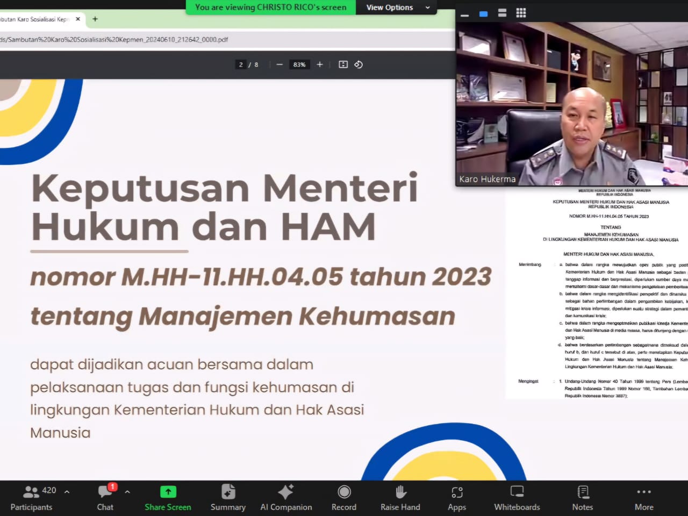The image size is (688, 516).
Task: Select the Sambutan Karo Sosialisasi tab
Action: click(34, 19)
